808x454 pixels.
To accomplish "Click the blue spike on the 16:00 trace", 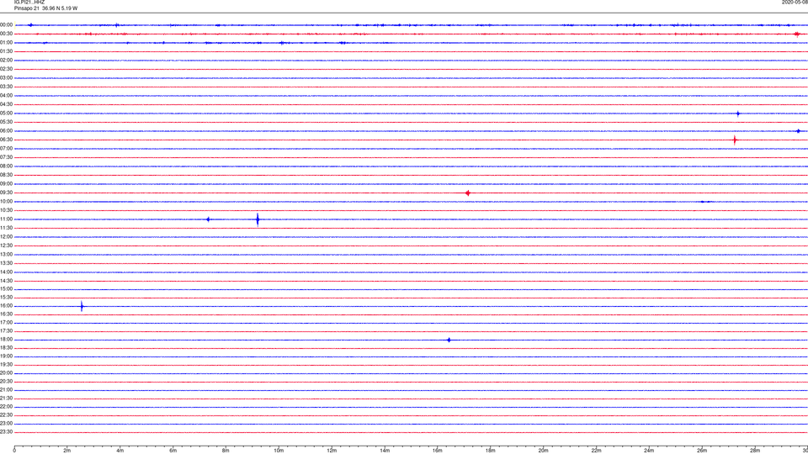I will (82, 306).
